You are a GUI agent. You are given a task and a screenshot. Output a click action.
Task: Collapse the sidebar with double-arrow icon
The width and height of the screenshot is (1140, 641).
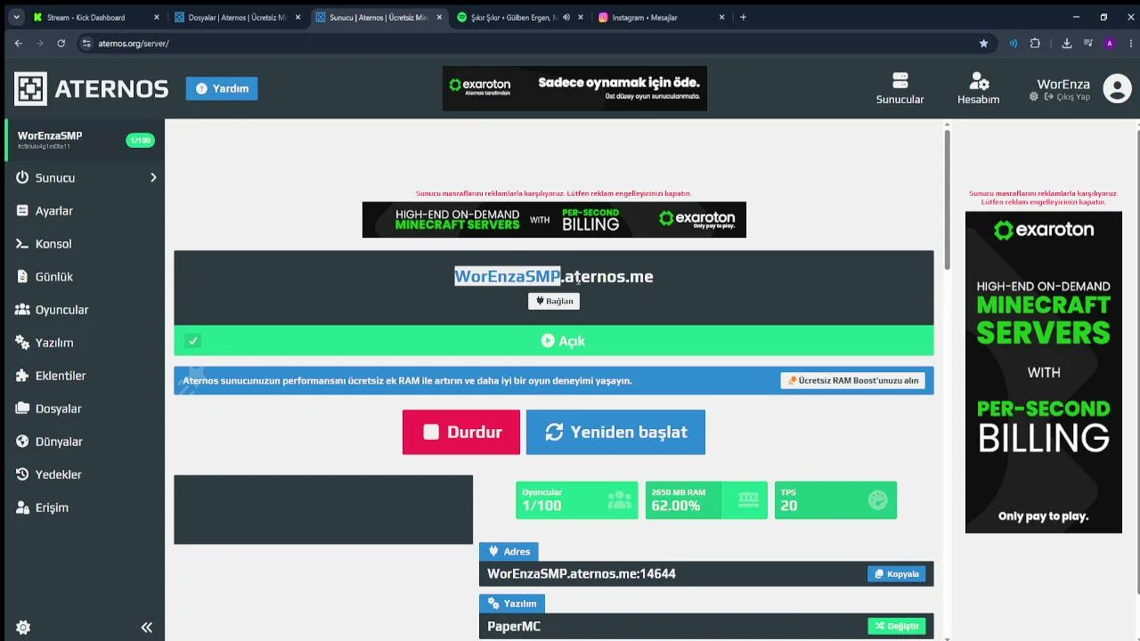coord(147,628)
